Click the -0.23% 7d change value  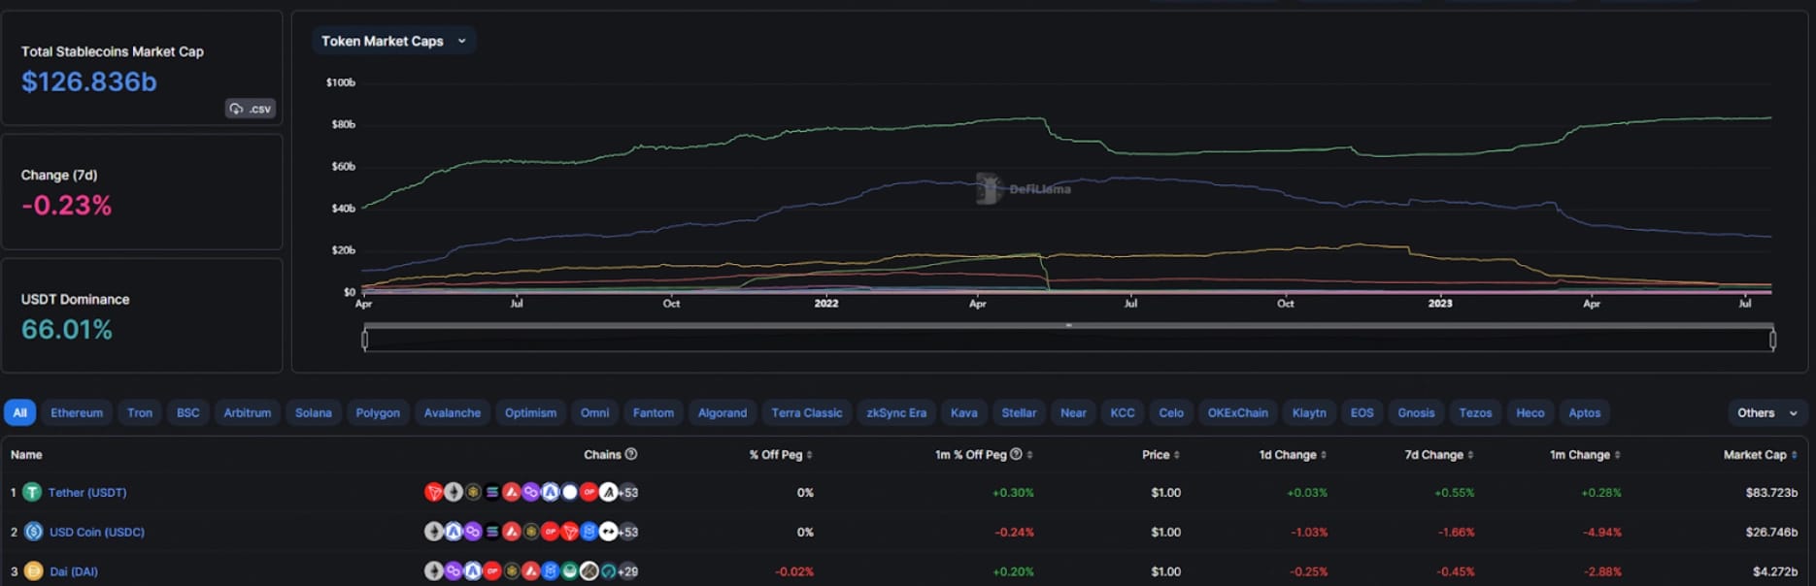pyautogui.click(x=67, y=206)
